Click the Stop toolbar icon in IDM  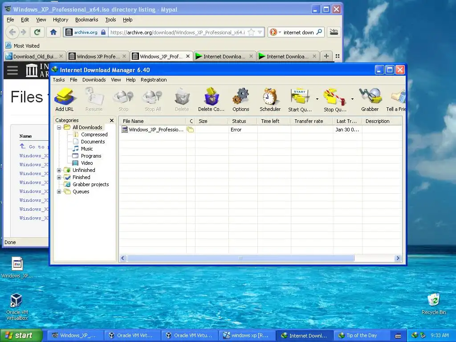(x=123, y=100)
